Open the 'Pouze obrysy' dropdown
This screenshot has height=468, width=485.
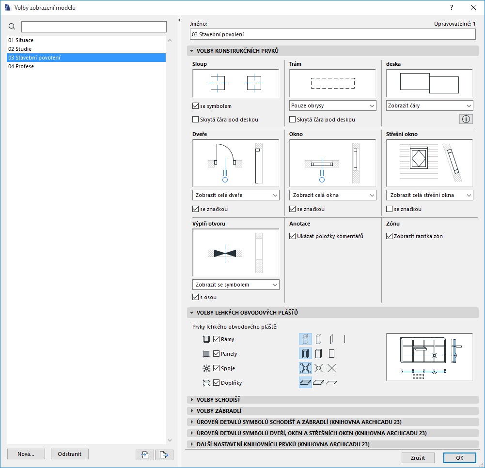pyautogui.click(x=332, y=105)
